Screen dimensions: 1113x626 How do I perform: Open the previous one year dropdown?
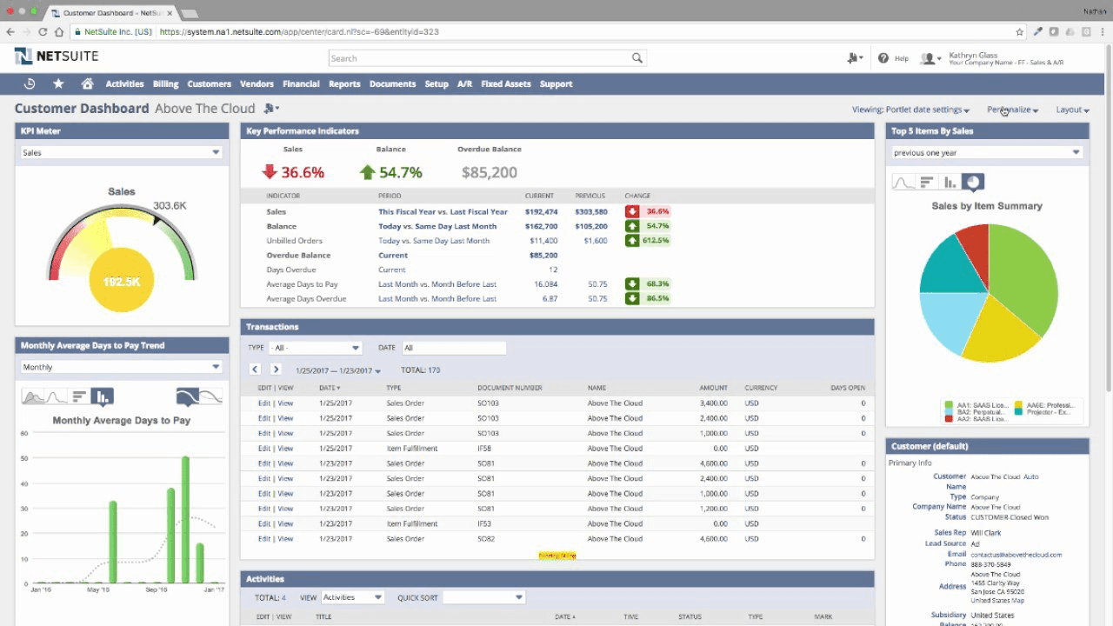987,152
